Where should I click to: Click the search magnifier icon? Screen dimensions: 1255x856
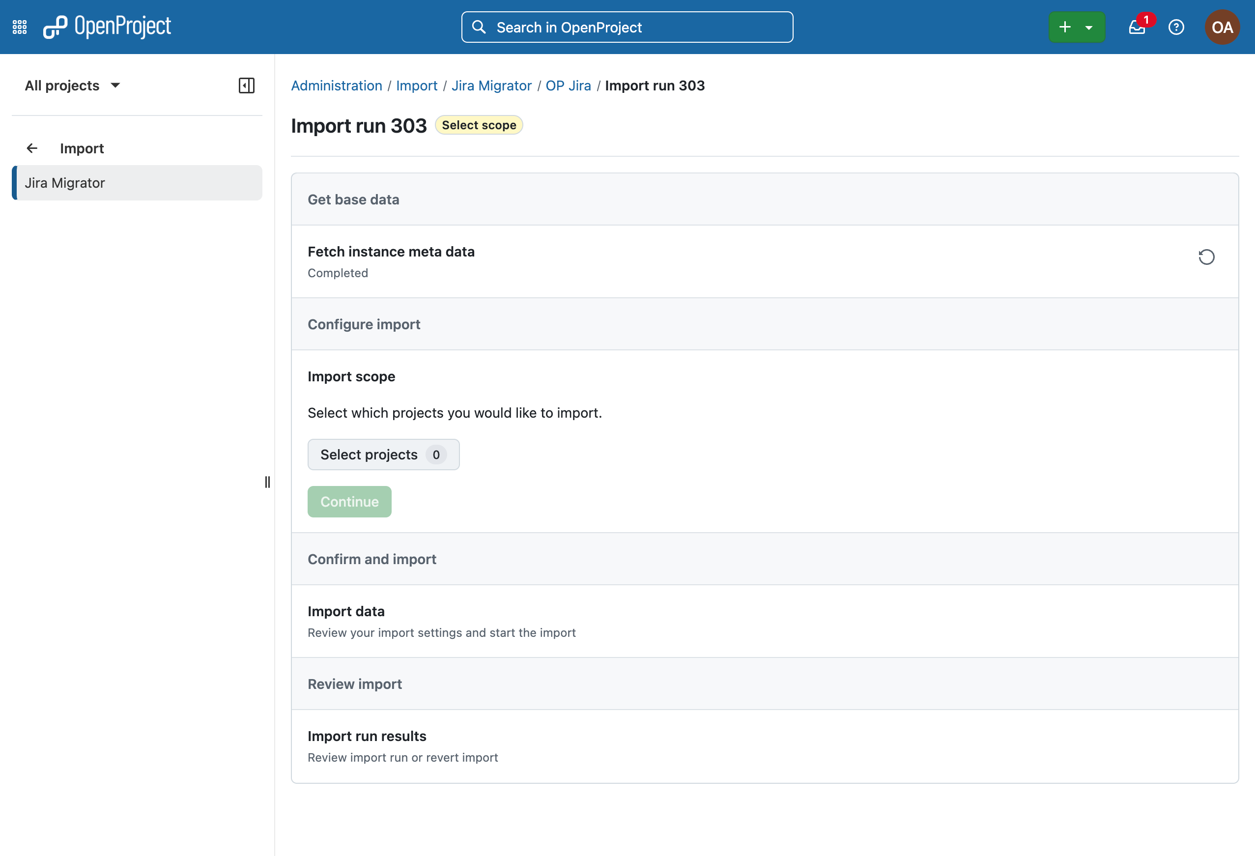pos(479,27)
